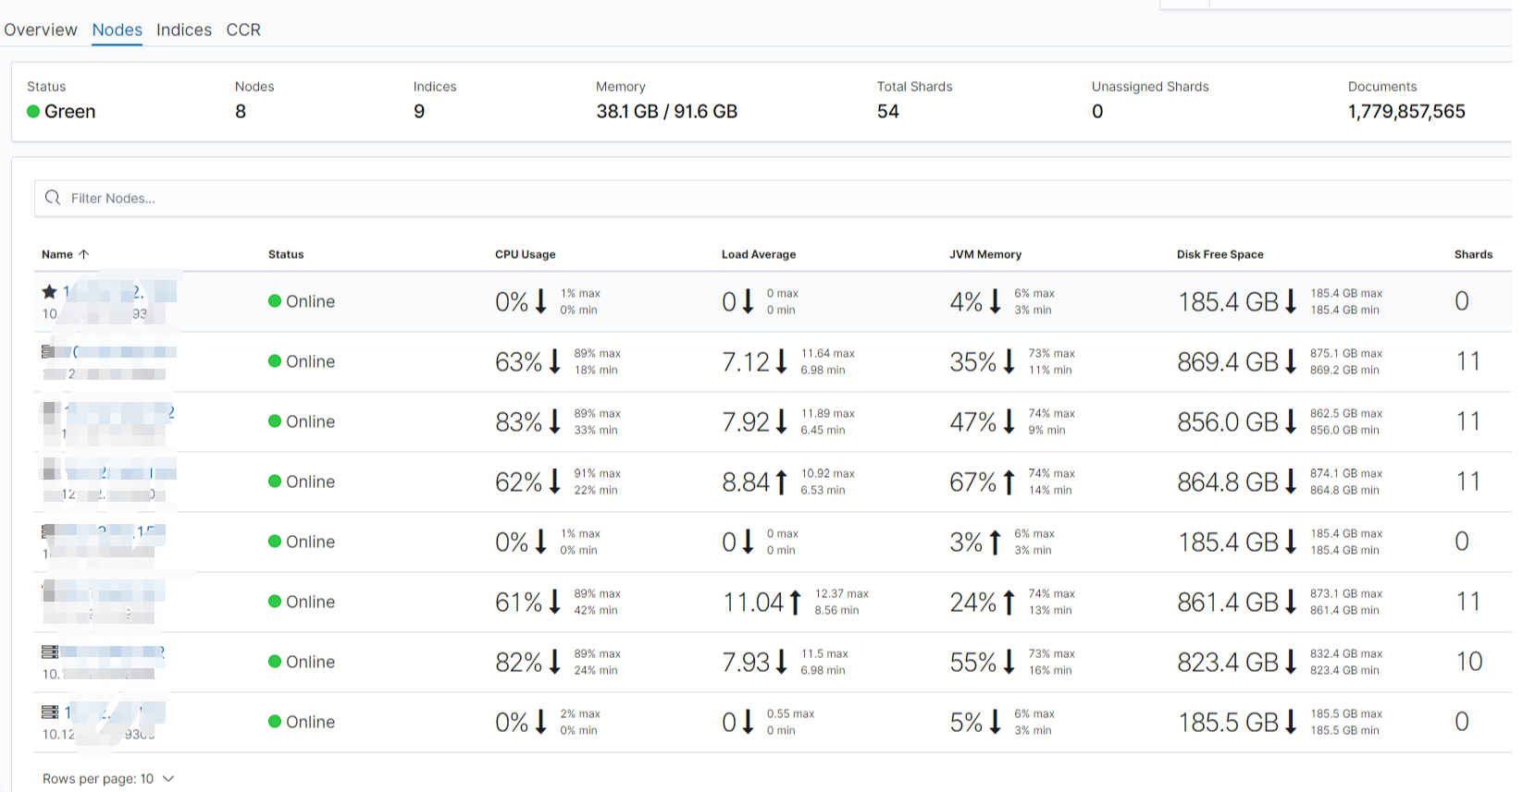Viewport: 1523px width, 792px height.
Task: Click the up trend arrow next to 11.04 load
Action: click(795, 602)
